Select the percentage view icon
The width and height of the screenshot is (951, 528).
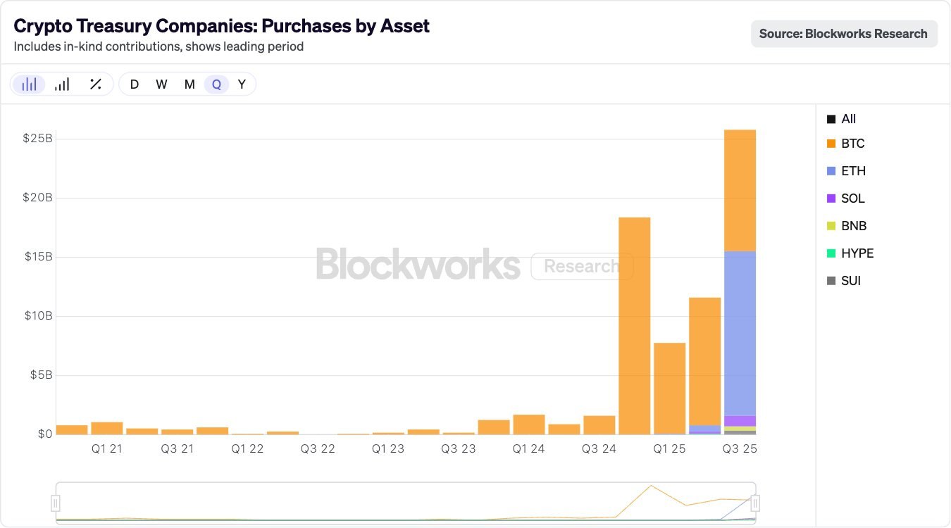95,84
